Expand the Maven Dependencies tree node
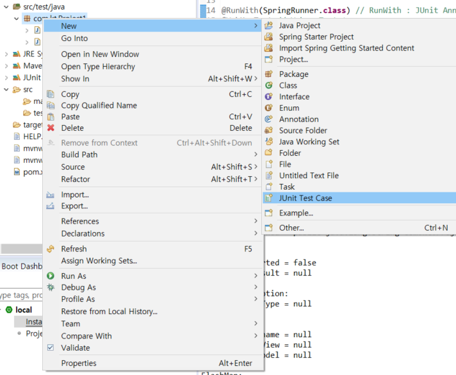Viewport: 456px width, 375px height. coord(6,66)
